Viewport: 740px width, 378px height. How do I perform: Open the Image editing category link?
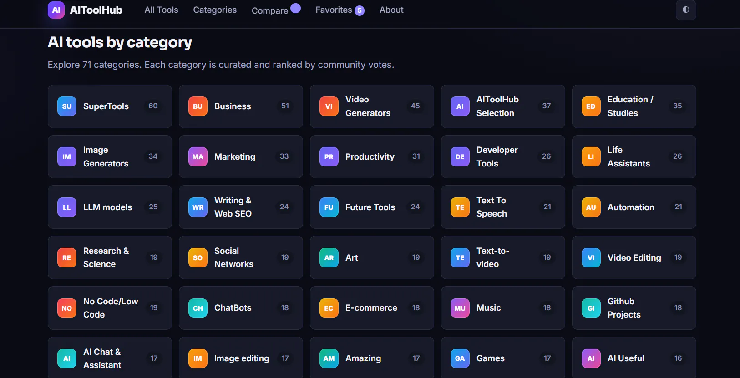click(241, 358)
